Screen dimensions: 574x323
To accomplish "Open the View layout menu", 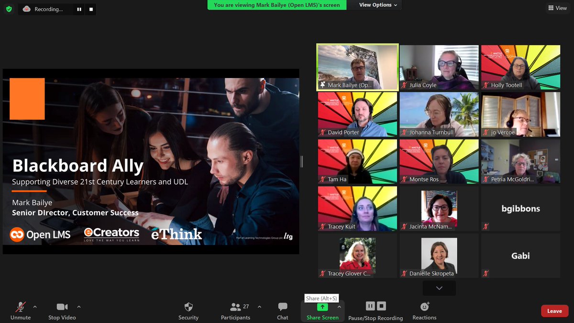I will click(x=557, y=8).
